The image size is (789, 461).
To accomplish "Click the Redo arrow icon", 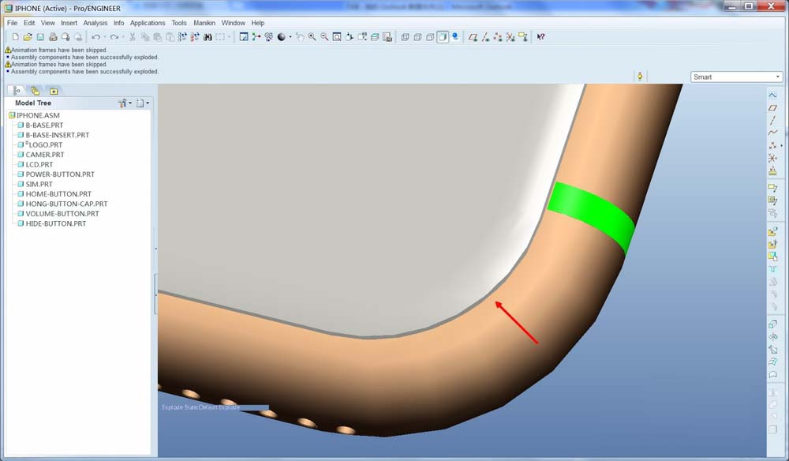I will click(114, 37).
